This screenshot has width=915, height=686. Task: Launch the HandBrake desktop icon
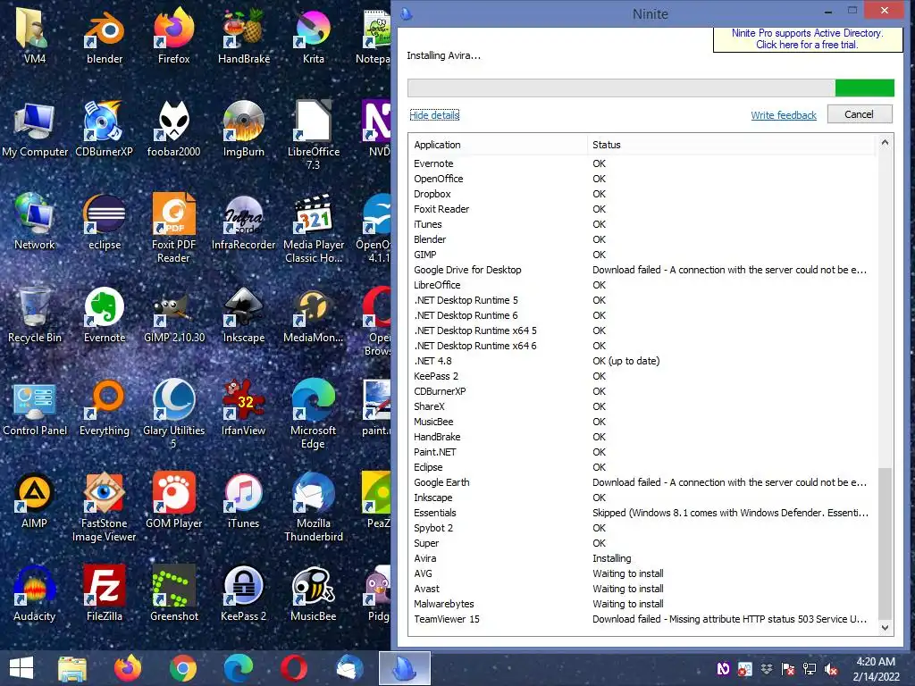click(x=244, y=36)
